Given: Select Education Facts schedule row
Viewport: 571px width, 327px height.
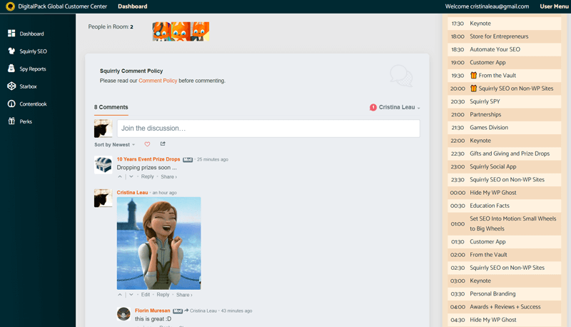Looking at the screenshot, I should [504, 206].
